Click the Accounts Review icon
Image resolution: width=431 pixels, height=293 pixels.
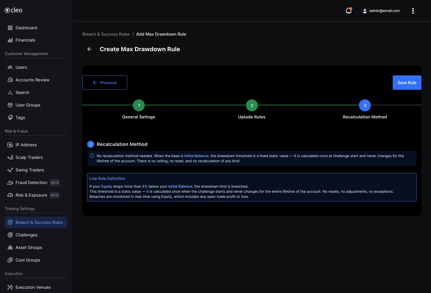(x=10, y=80)
